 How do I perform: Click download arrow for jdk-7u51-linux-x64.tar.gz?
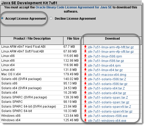pyautogui.click(x=85, y=70)
